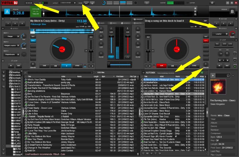Click the red LoopOut effect knob on deck B
Screen dimensions: 239x157
232,34
